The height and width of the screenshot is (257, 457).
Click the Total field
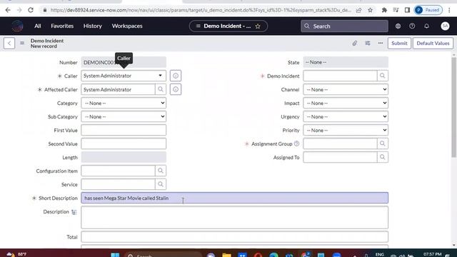235,237
